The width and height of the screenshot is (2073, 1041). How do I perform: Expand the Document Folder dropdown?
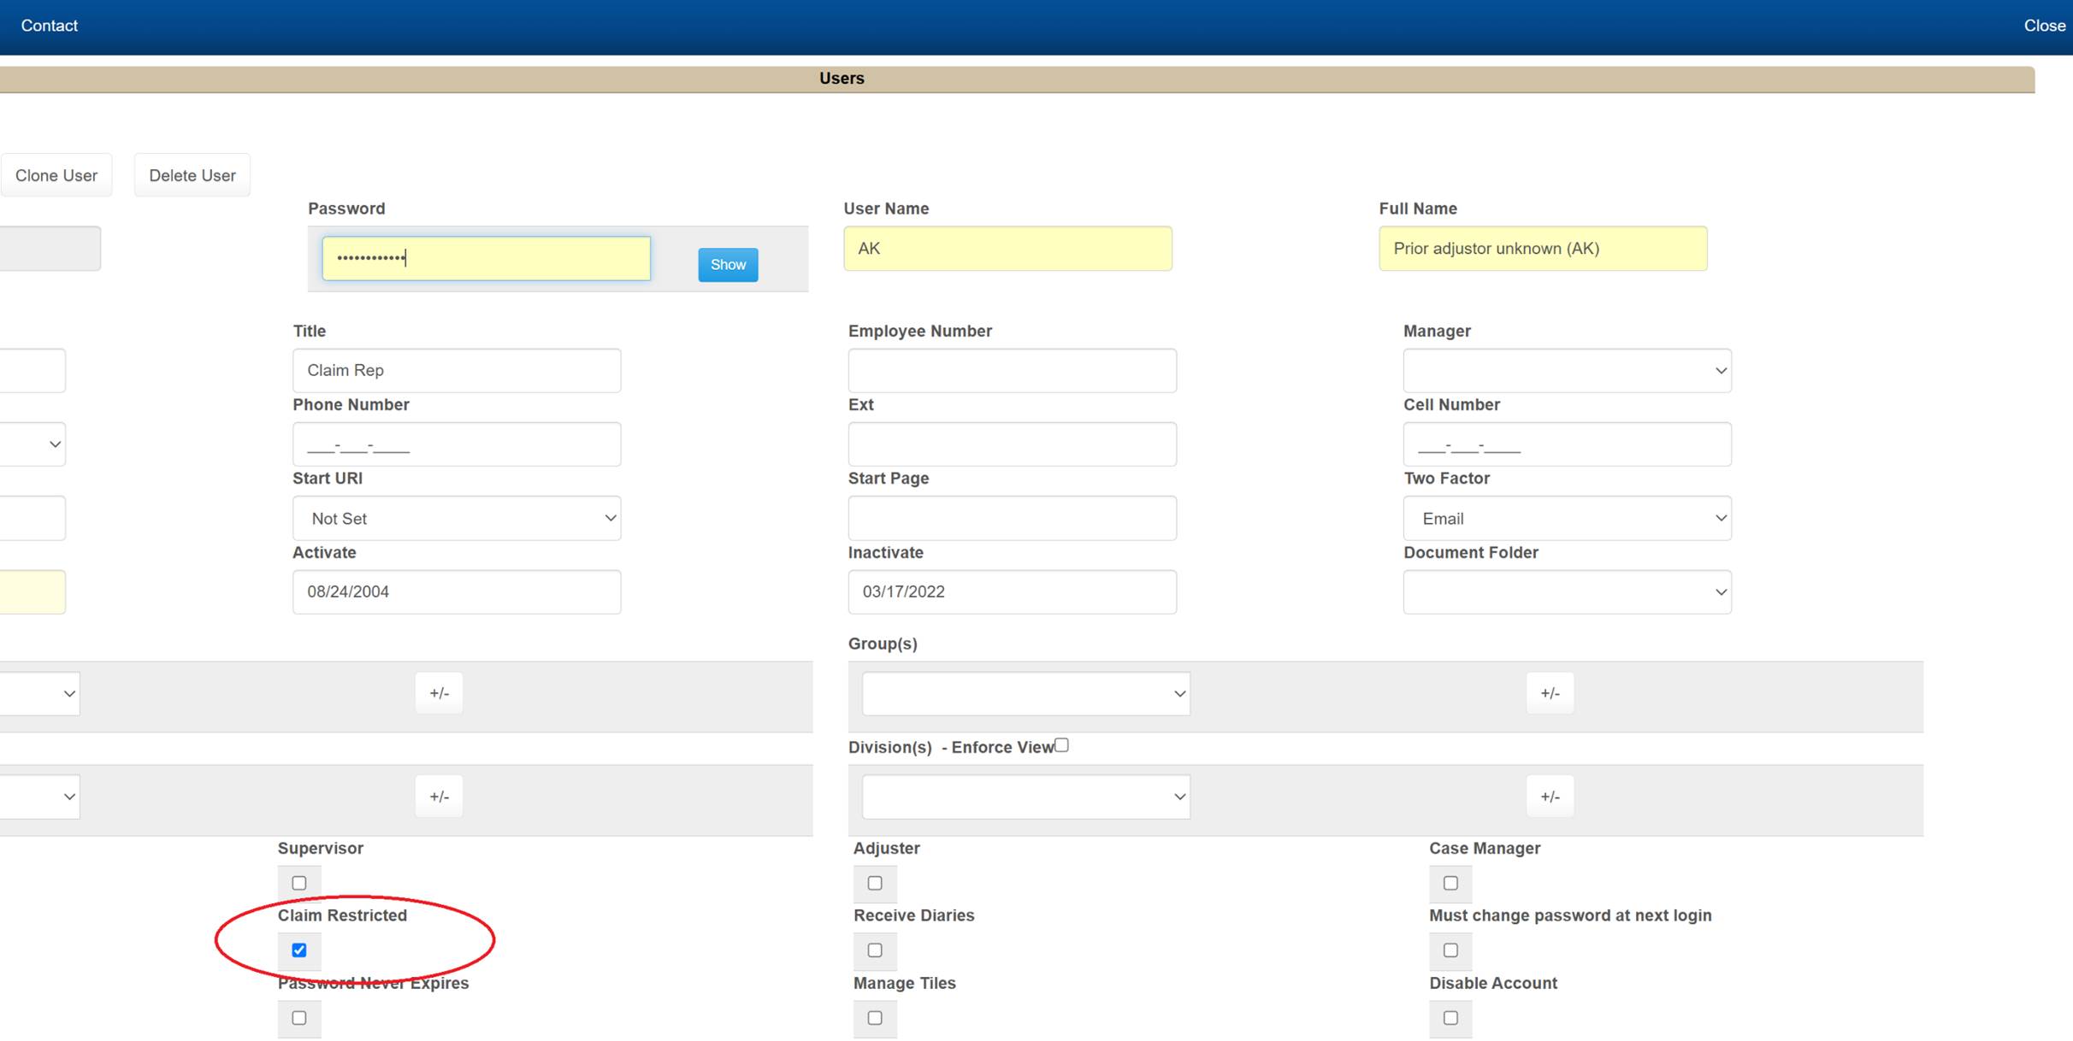[x=1567, y=592]
